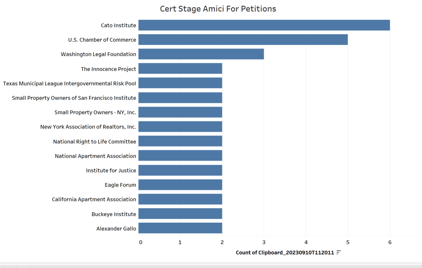Click the sort icon beside the axis title
422x268 pixels.
click(339, 252)
